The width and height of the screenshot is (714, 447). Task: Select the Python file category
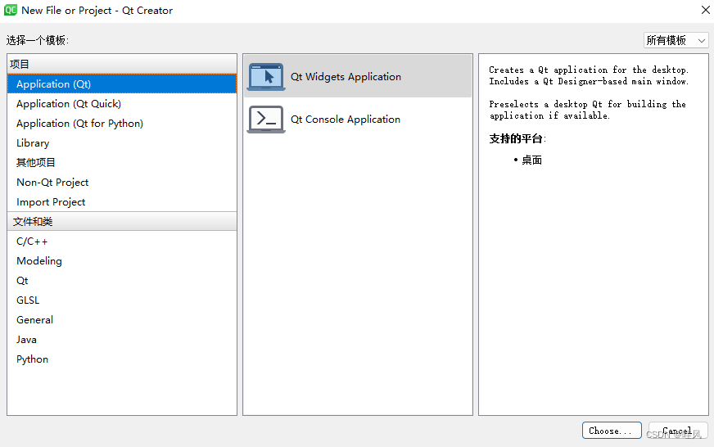[122, 359]
